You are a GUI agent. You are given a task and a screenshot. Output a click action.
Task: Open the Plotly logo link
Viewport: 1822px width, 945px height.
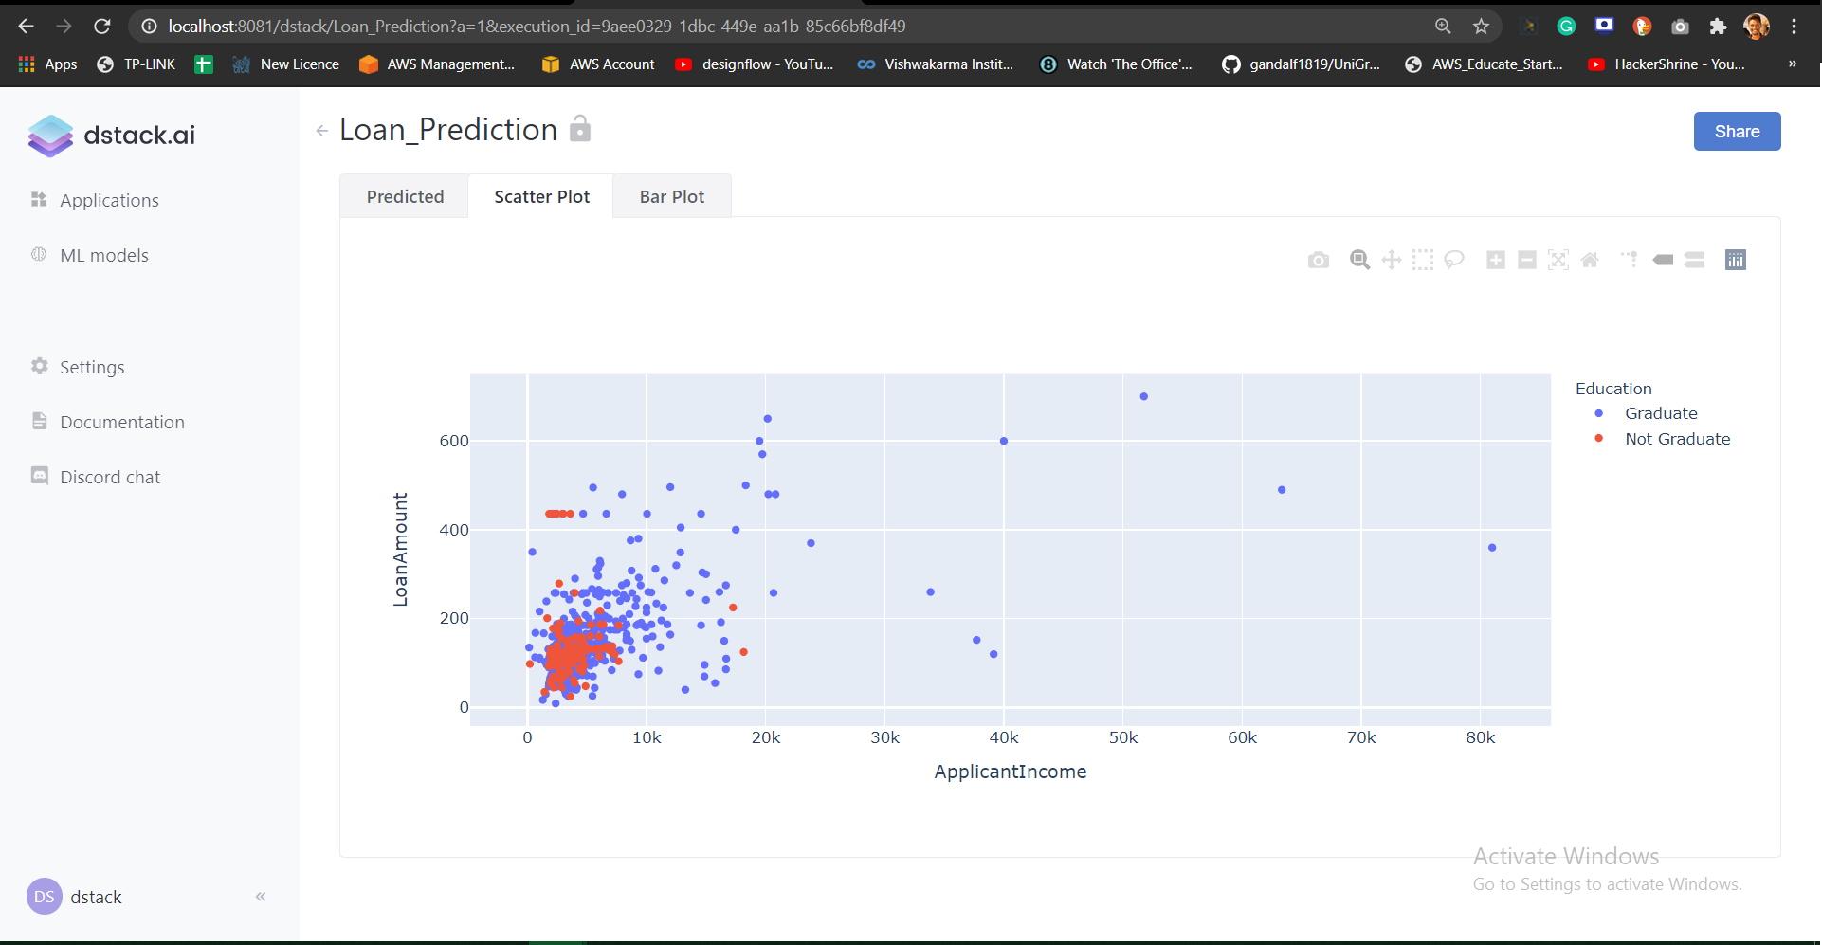(1736, 260)
